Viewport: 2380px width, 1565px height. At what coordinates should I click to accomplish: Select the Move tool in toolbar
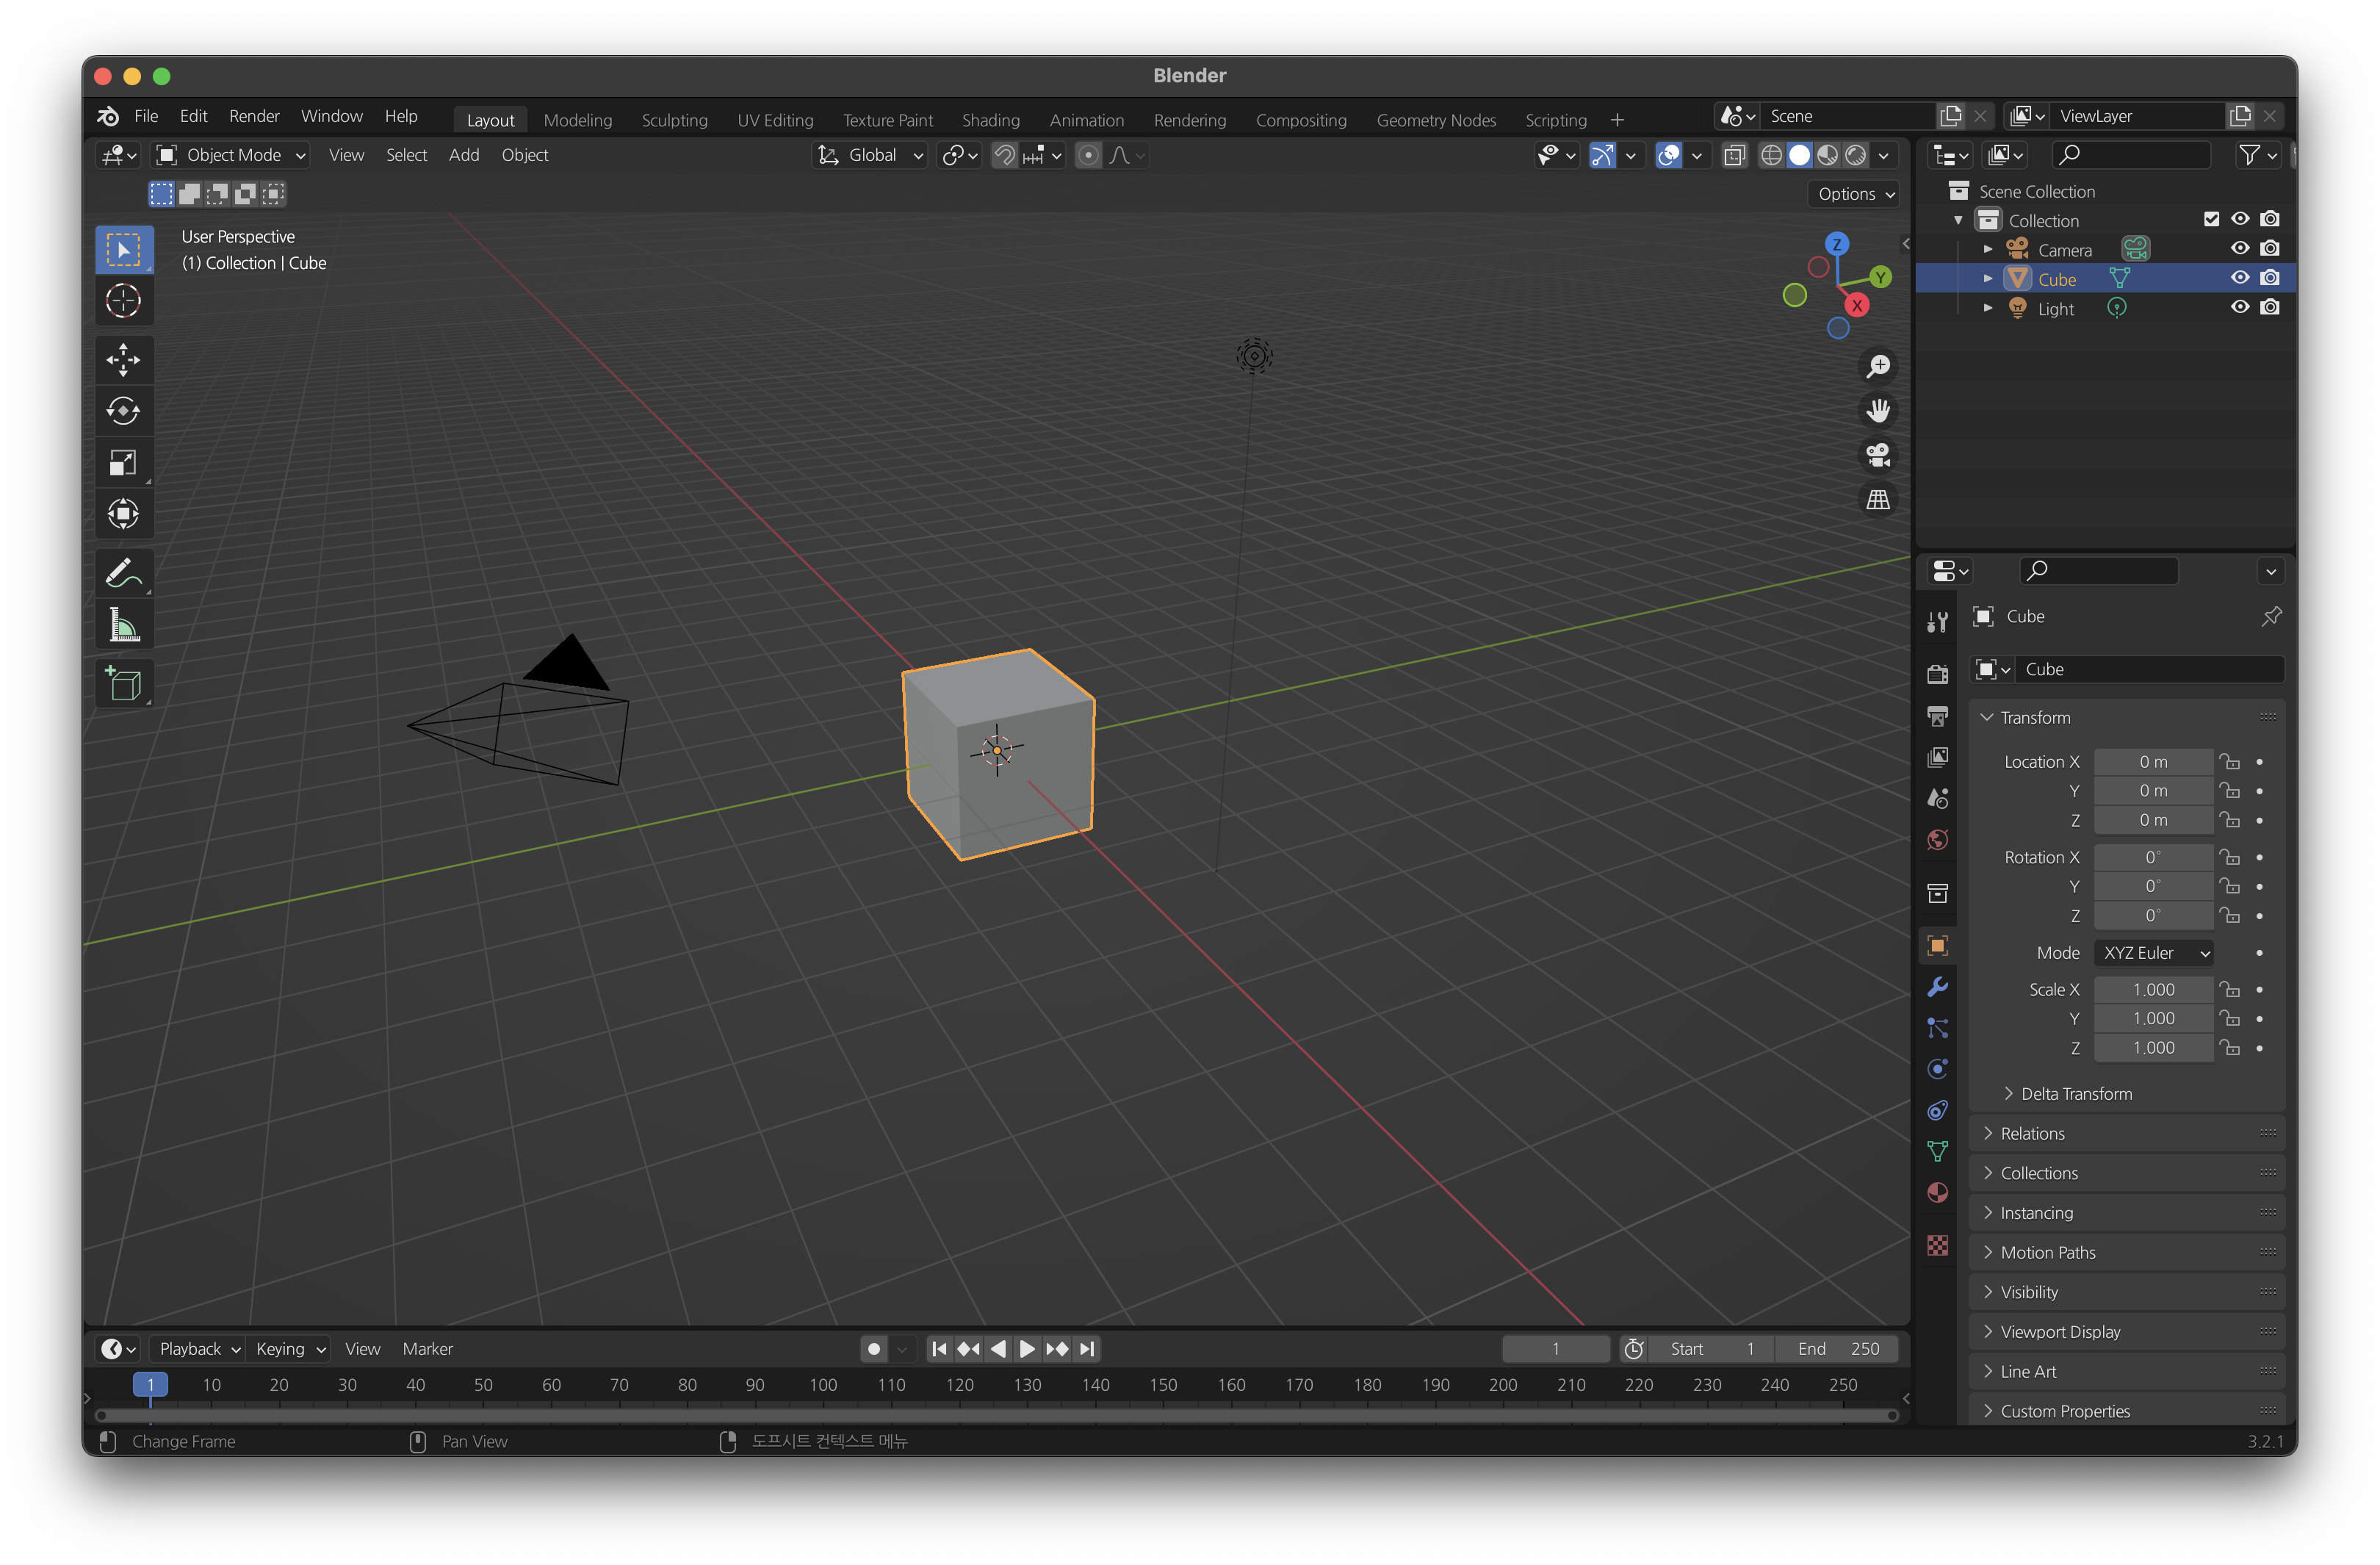123,360
